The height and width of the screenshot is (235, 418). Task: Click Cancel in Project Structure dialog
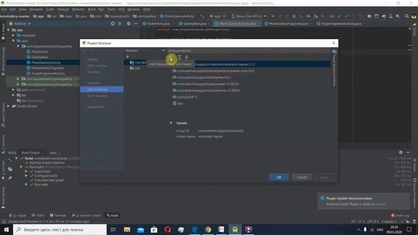click(302, 177)
